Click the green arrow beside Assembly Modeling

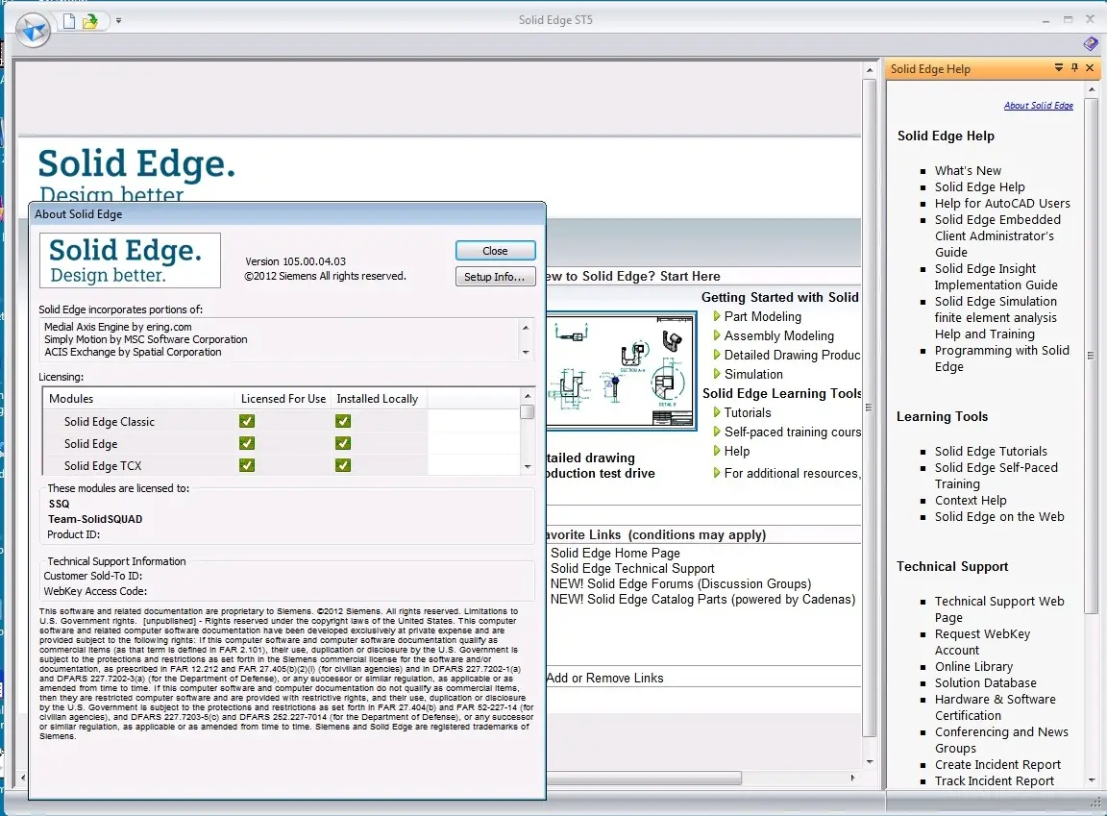click(x=717, y=335)
